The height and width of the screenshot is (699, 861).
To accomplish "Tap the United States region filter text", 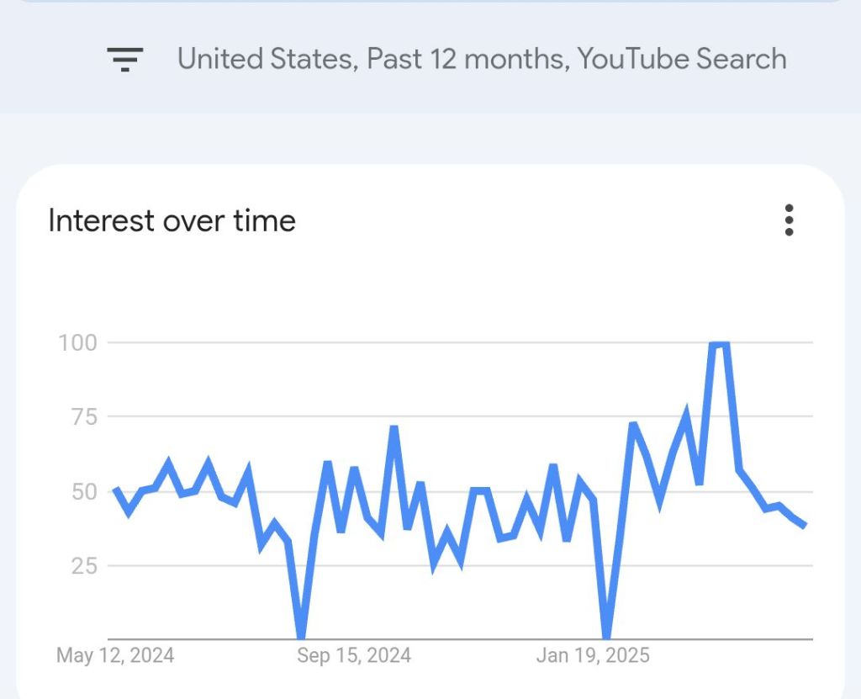I will tap(265, 59).
